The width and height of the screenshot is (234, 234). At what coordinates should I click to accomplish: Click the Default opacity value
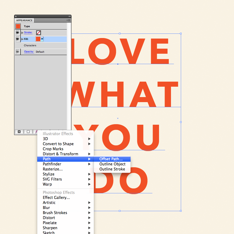click(x=40, y=52)
